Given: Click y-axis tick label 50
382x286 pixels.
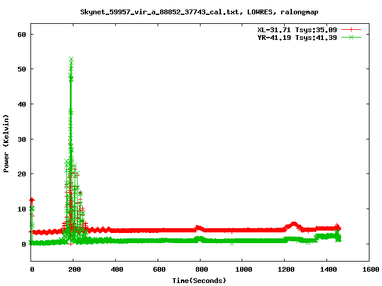Looking at the screenshot, I should (x=21, y=69).
